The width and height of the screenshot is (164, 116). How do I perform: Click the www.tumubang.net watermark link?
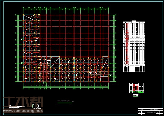click(x=22, y=111)
